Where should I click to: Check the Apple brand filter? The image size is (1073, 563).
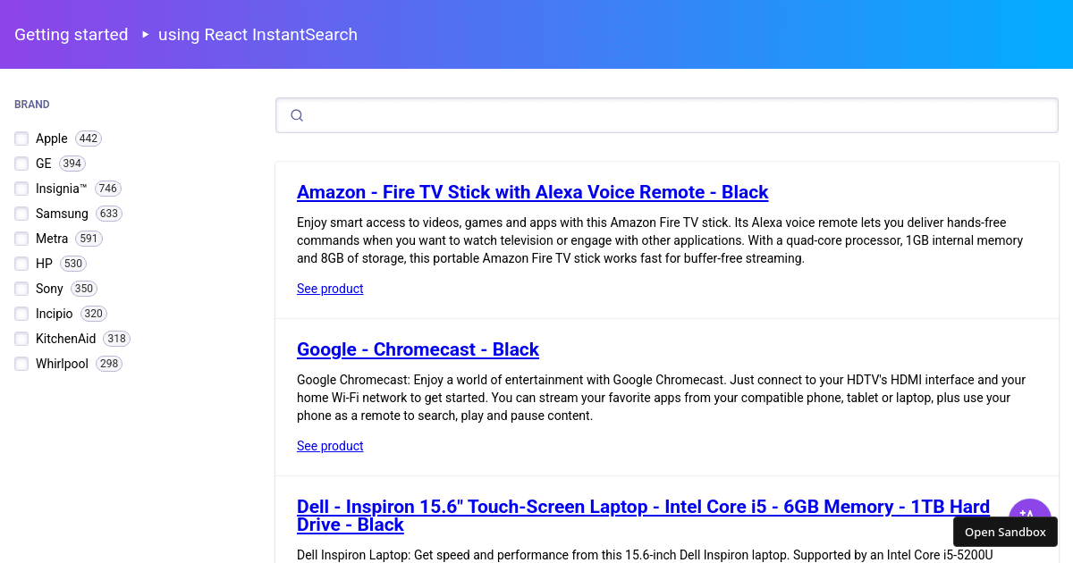click(x=21, y=139)
